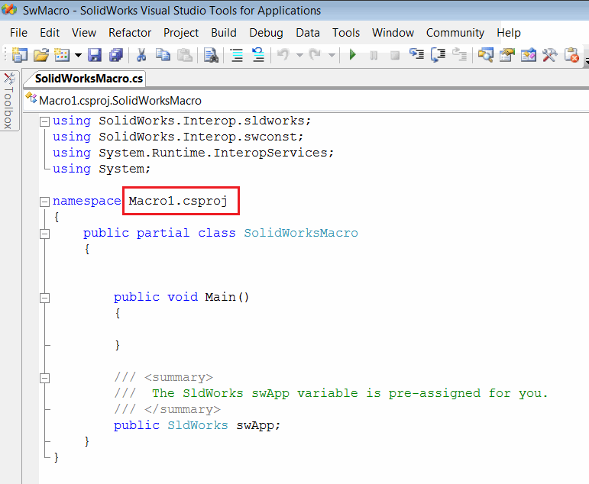The image size is (589, 484).
Task: Open the Undo history dropdown arrow
Action: click(x=299, y=55)
